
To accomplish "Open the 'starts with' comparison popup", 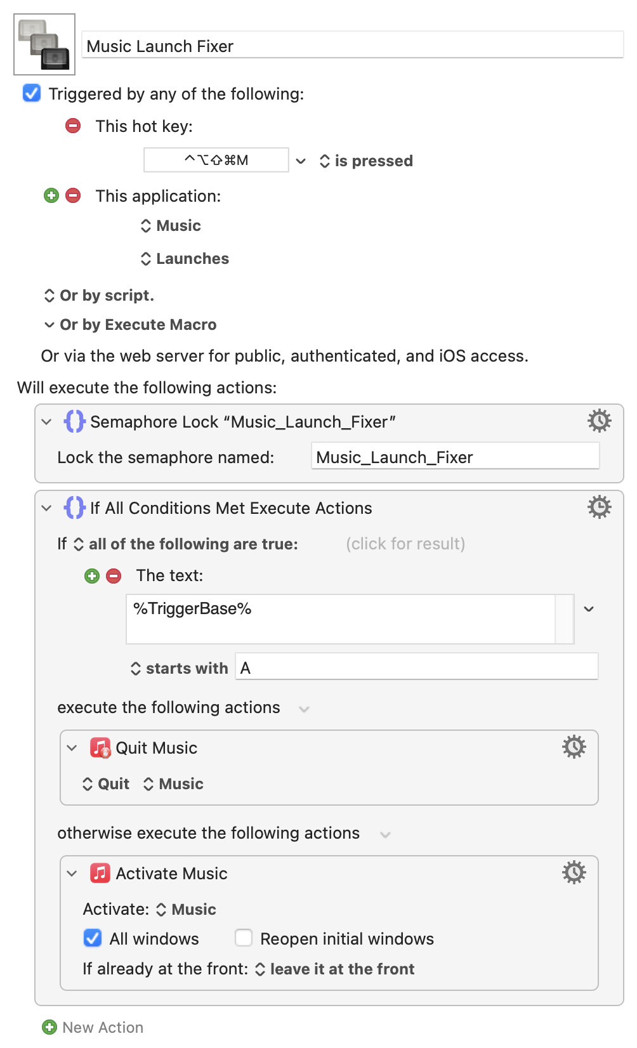I will (180, 668).
